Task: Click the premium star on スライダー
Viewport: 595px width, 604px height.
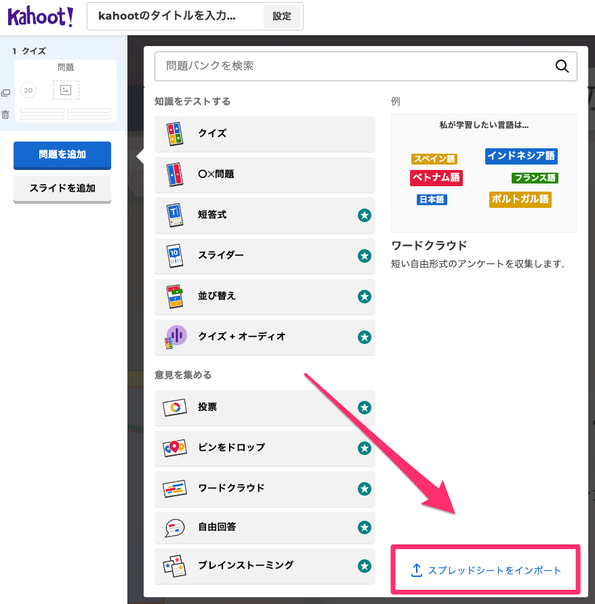Action: [365, 256]
